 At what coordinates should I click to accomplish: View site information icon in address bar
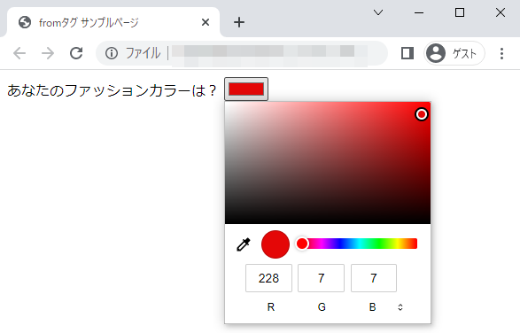coord(112,53)
